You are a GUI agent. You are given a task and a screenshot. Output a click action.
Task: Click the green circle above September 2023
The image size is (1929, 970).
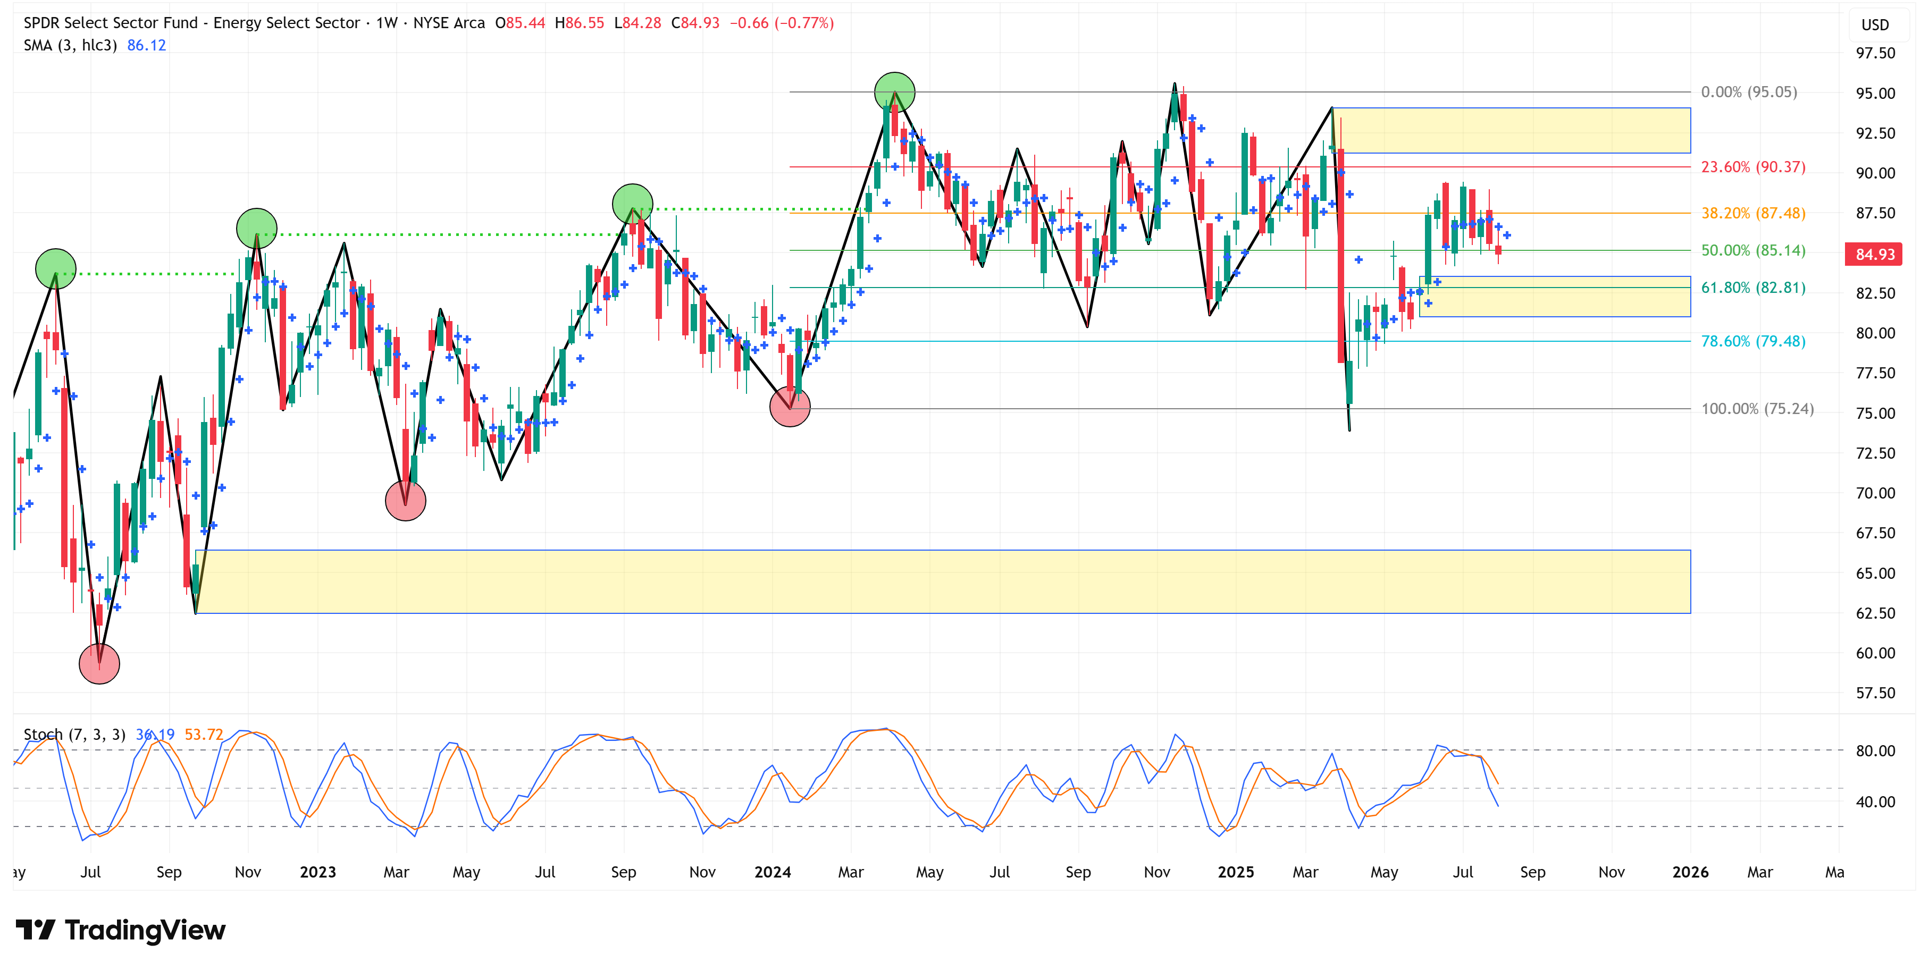pos(632,204)
